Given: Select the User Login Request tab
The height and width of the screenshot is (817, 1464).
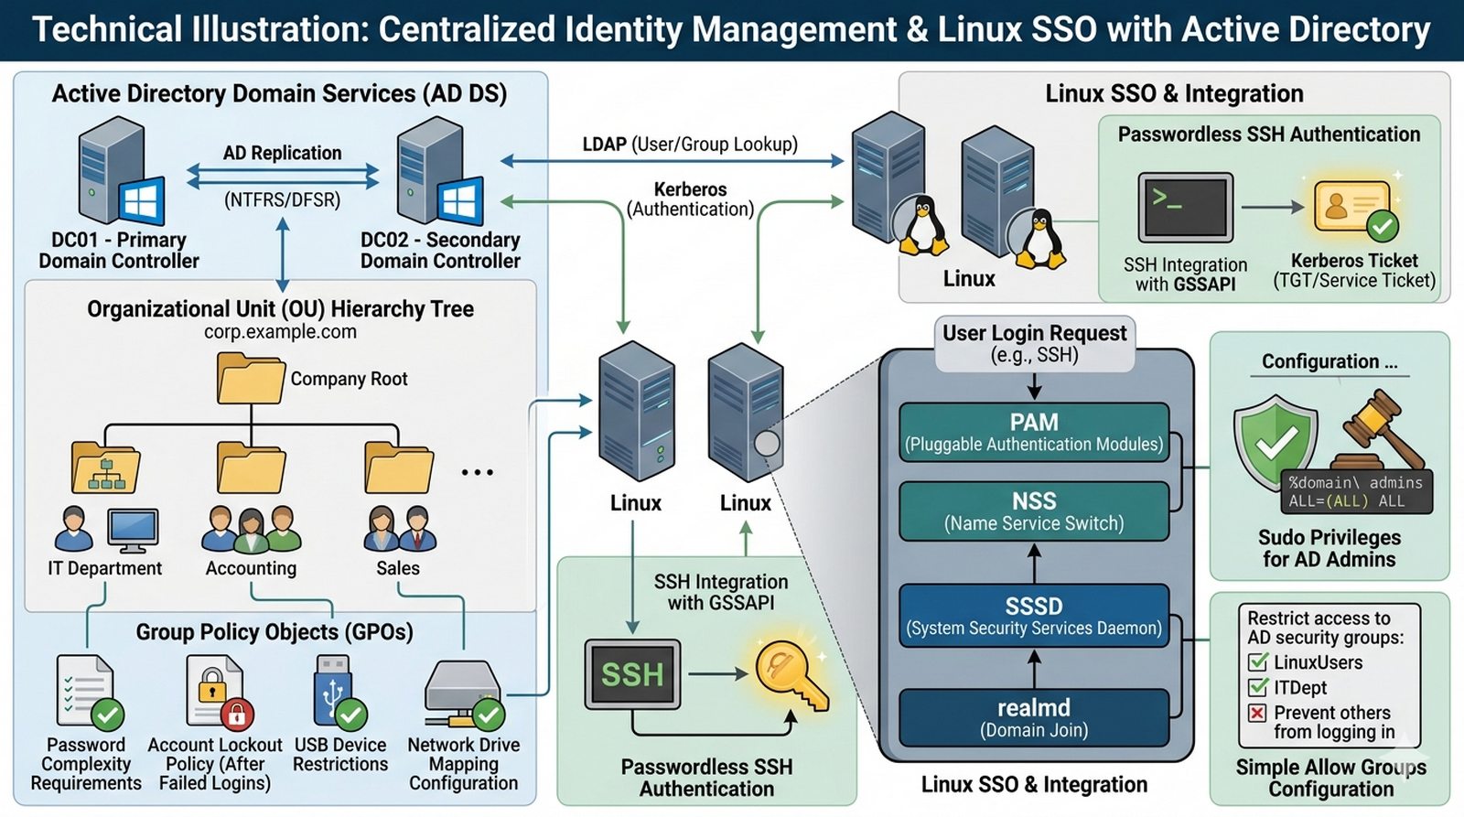Looking at the screenshot, I should click(x=1034, y=343).
